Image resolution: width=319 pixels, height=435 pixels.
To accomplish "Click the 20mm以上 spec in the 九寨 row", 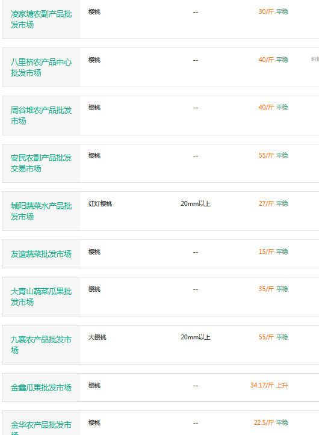I will 196,338.
